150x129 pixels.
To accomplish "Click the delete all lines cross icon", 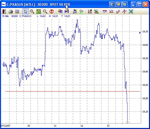I will [131, 12].
